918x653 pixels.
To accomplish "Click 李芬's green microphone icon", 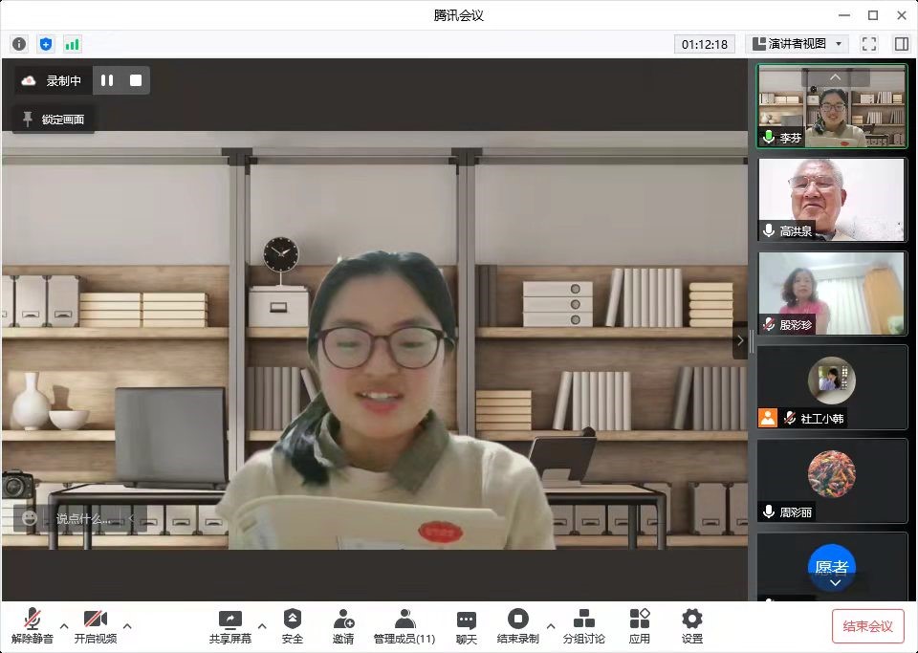I will tap(769, 138).
